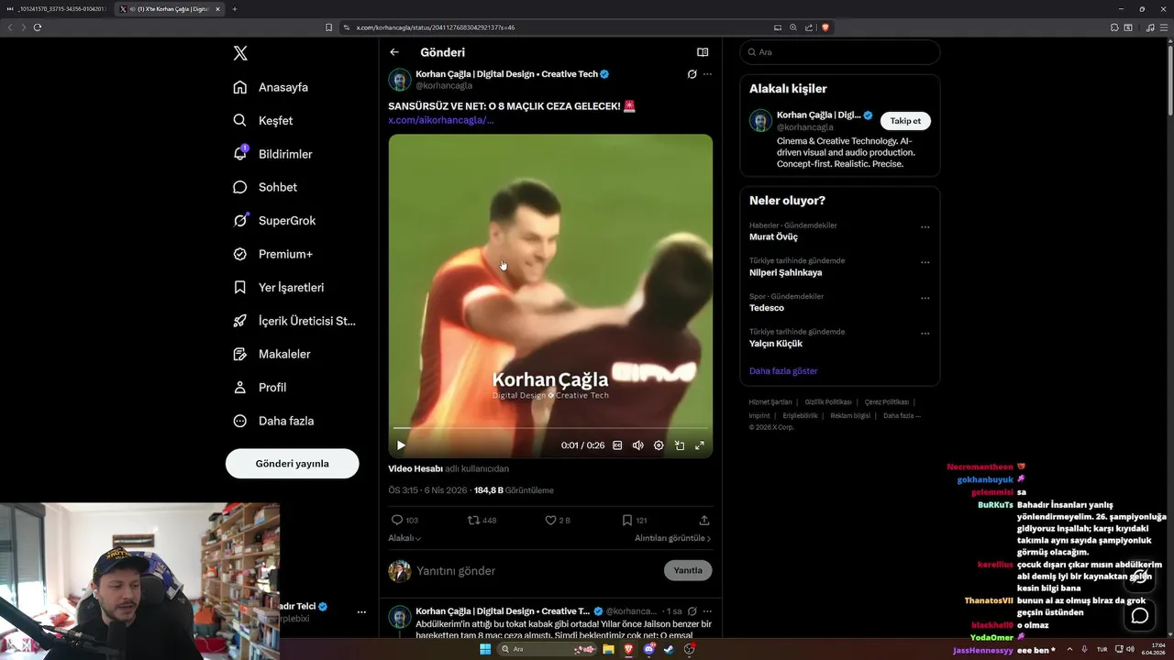Click the Gönderi yayınla button
Screen dimensions: 1174x660
point(292,464)
